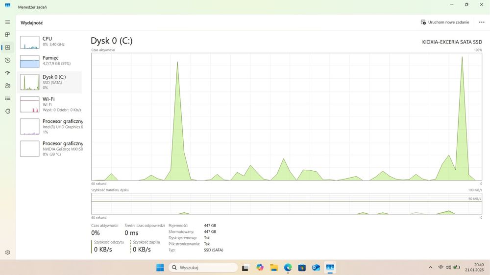The image size is (490, 275).
Task: Select the Dysk 0 (C:) entry
Action: coord(50,82)
